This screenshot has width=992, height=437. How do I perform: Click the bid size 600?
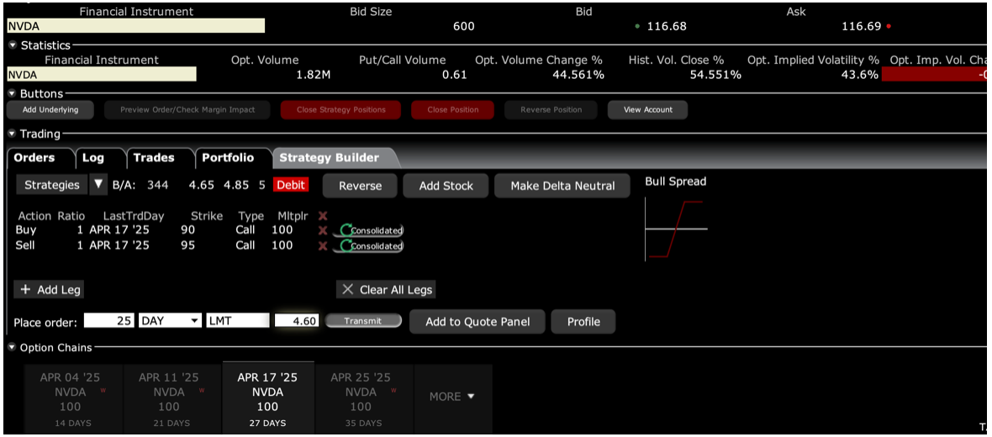pyautogui.click(x=464, y=26)
